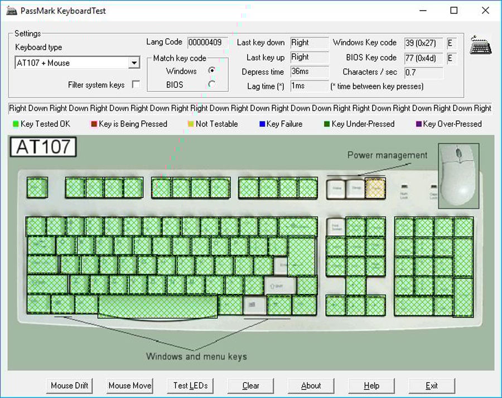Click the F5 key on the diagram
Viewport: 502px width, 398px height.
(x=161, y=188)
